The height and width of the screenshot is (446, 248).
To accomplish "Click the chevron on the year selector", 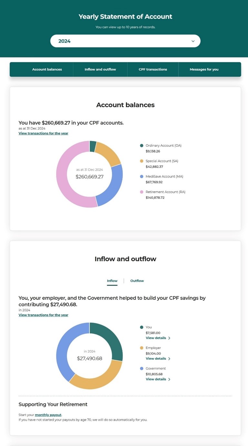I will coord(193,41).
